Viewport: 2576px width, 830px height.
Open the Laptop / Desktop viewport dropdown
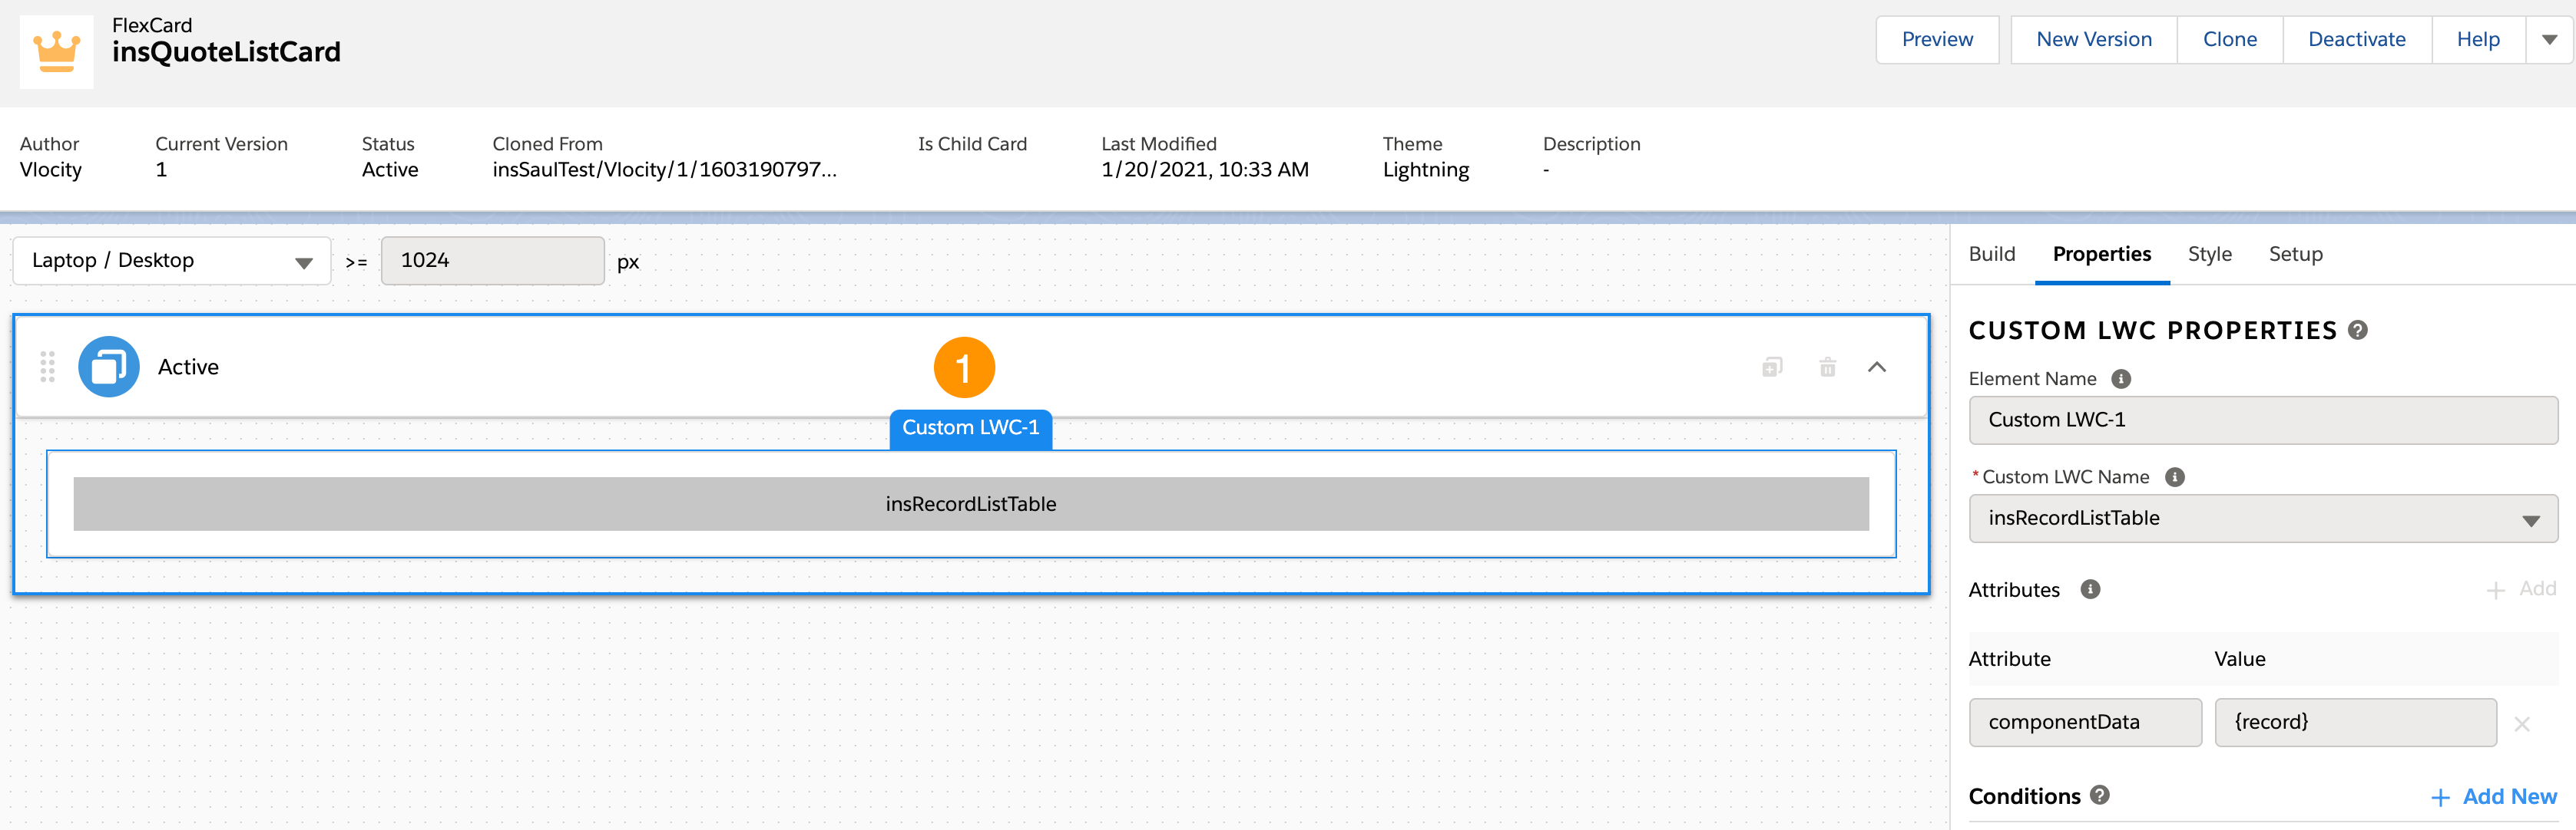(172, 261)
